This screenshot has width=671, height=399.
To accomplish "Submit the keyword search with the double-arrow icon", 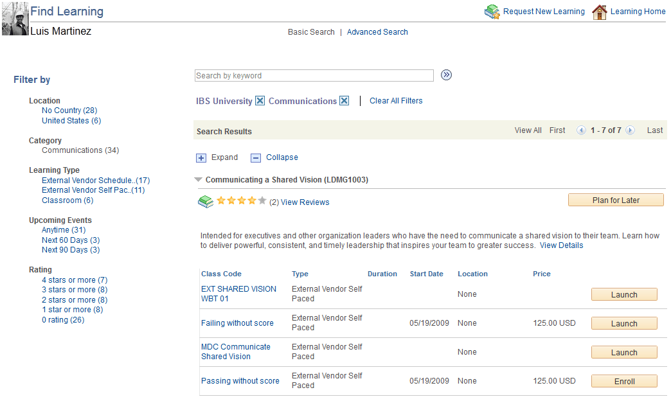I will tap(446, 75).
